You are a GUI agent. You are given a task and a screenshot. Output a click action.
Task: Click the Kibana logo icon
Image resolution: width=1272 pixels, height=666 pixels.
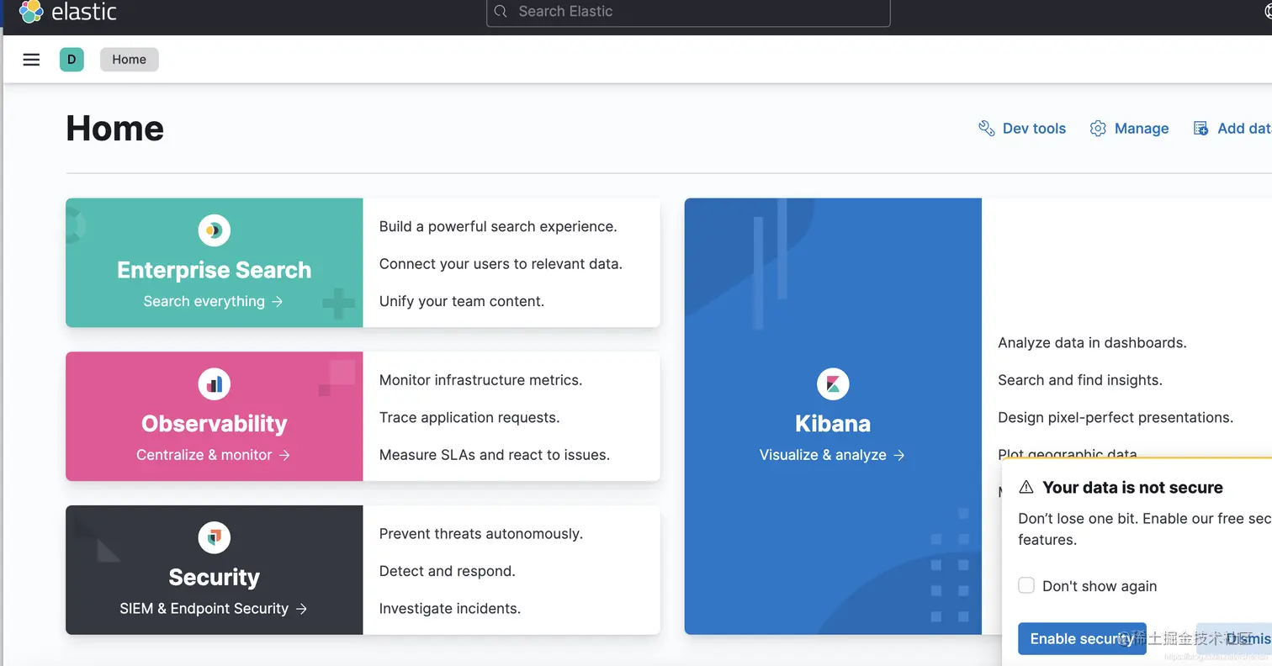click(x=833, y=384)
